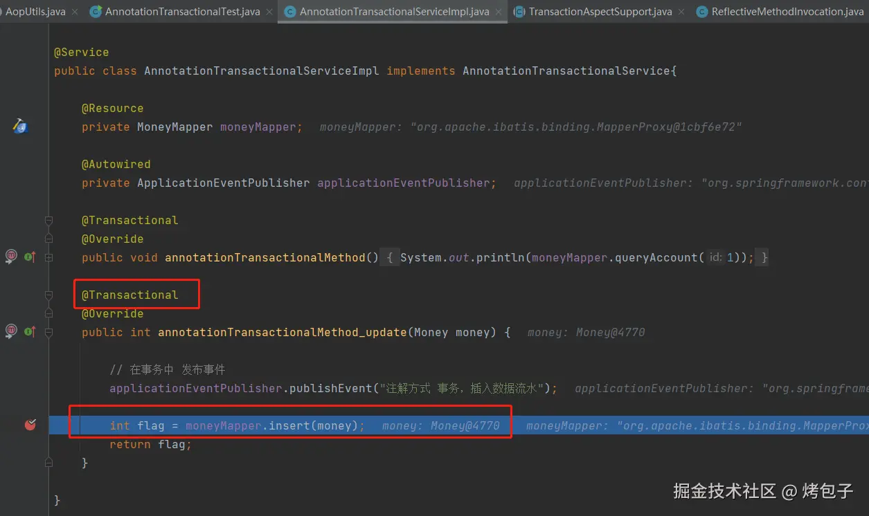The image size is (869, 516).
Task: Close the TransactionAspectSupport.java tab
Action: click(681, 12)
